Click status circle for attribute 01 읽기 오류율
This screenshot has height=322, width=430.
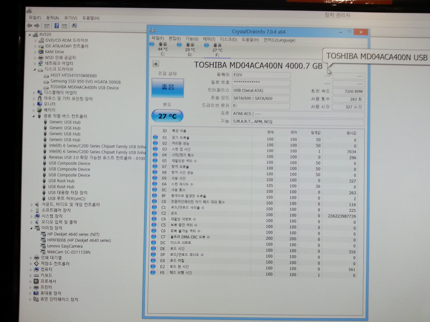(x=155, y=137)
